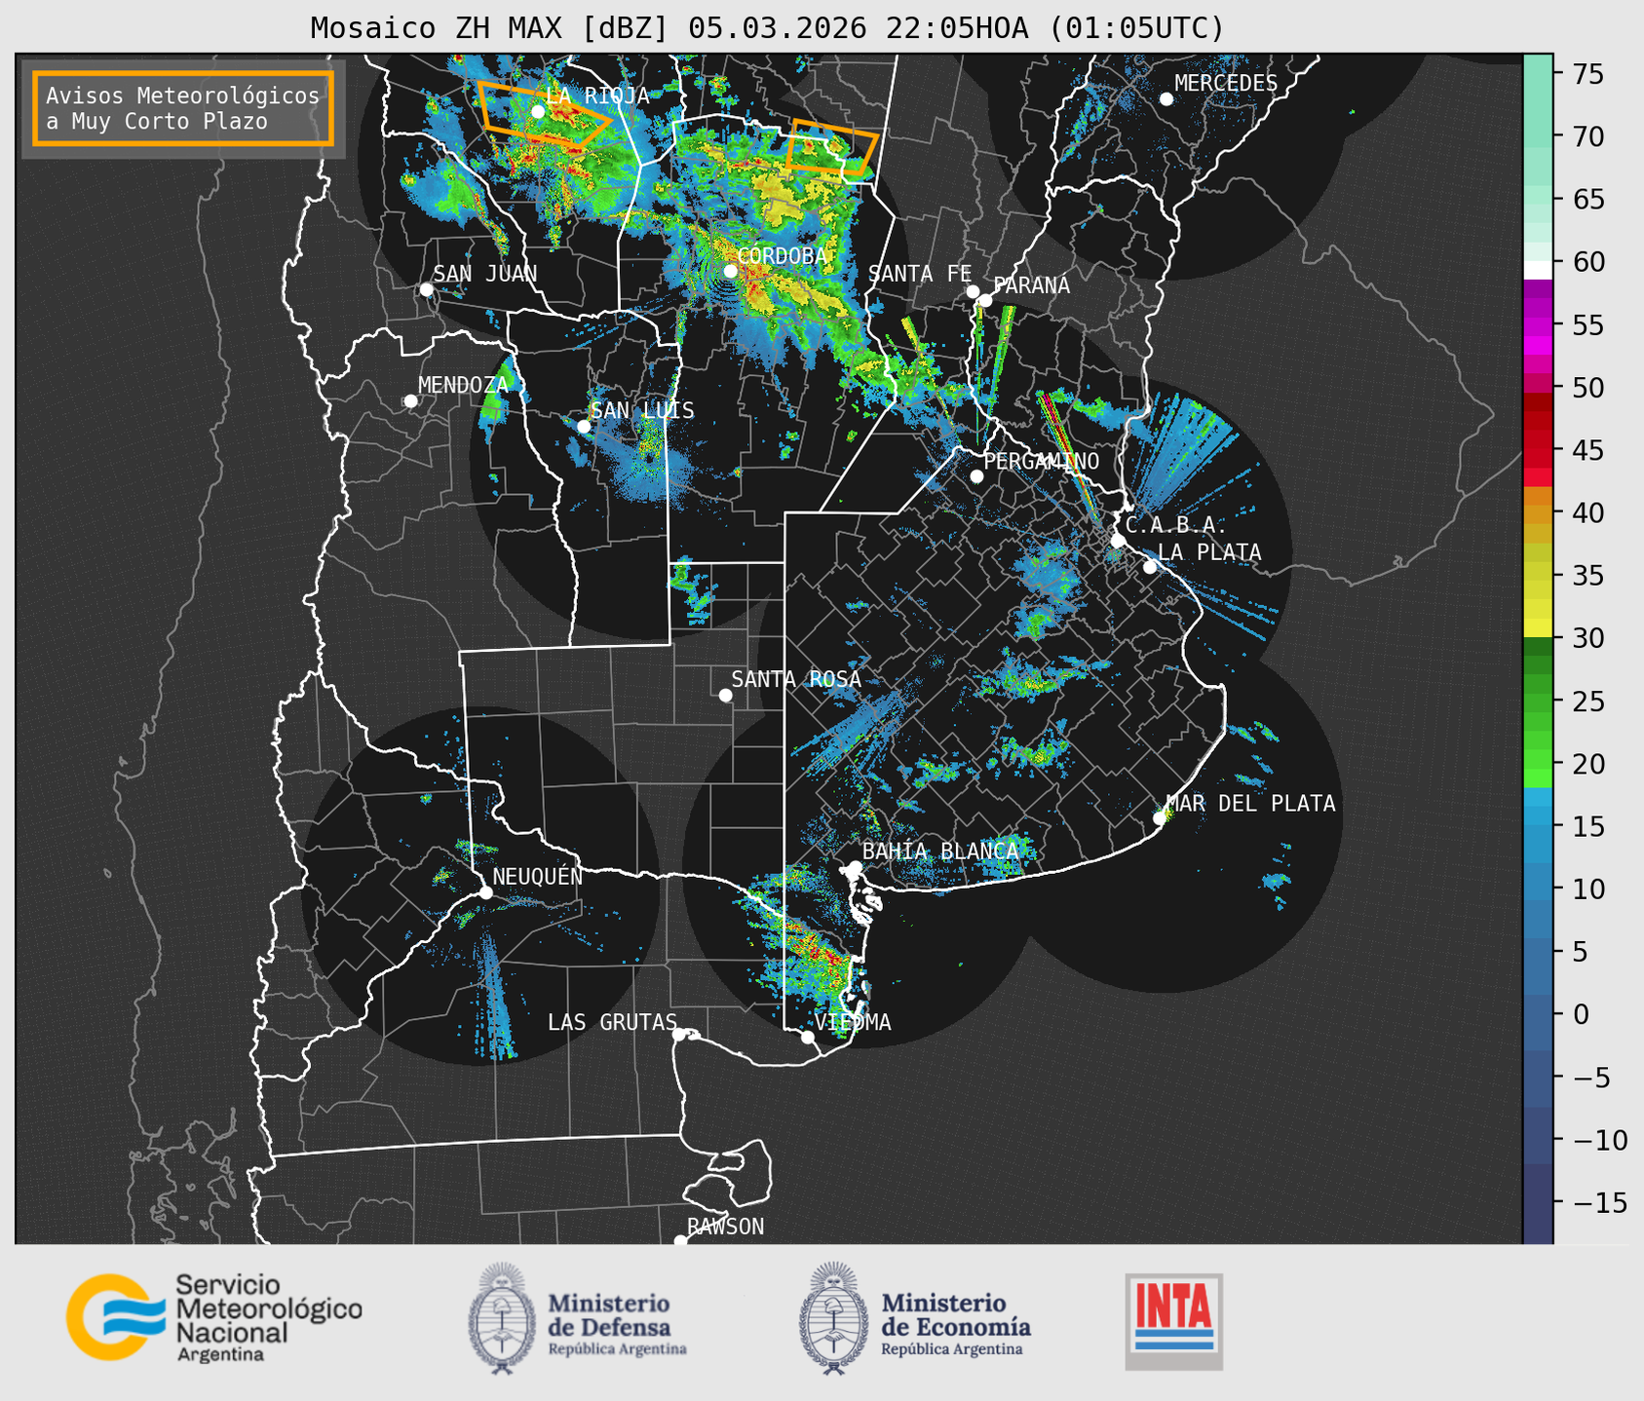Click the magenta 55 dBZ color band
1644x1401 pixels.
click(1538, 324)
